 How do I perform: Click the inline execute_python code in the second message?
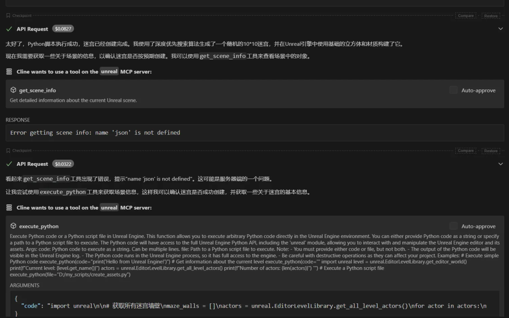(63, 192)
